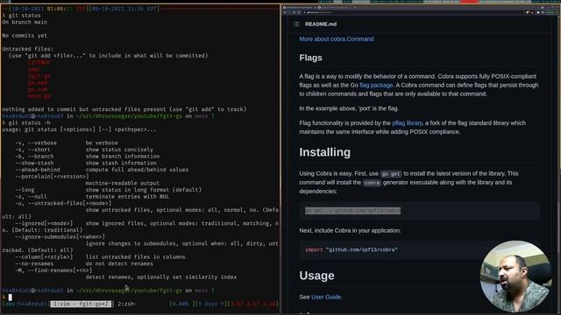Click '-M, --find-renames[=<n>]' option line

(x=53, y=270)
